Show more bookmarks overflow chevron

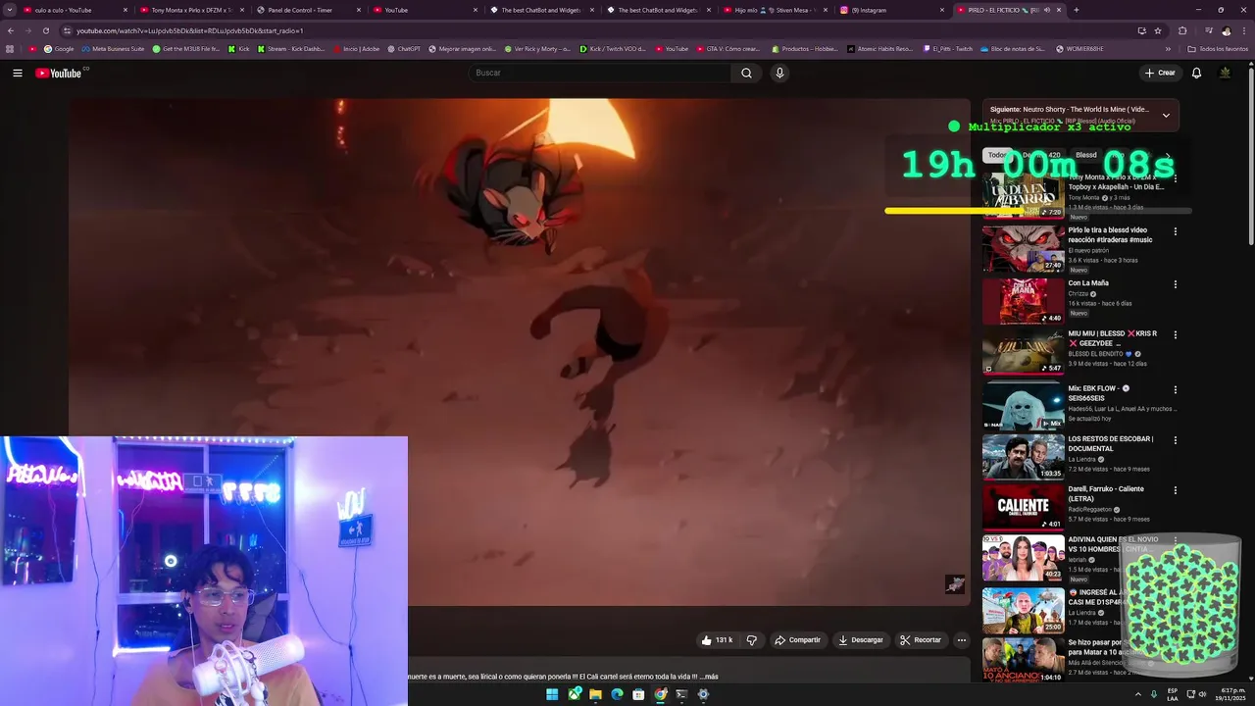click(1168, 48)
